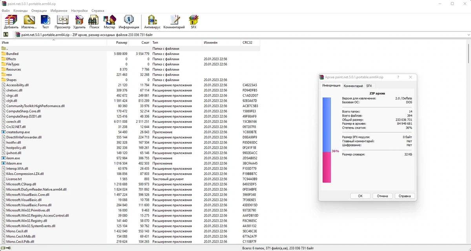Select the Interop.WIA.dll row

[x=130, y=169]
